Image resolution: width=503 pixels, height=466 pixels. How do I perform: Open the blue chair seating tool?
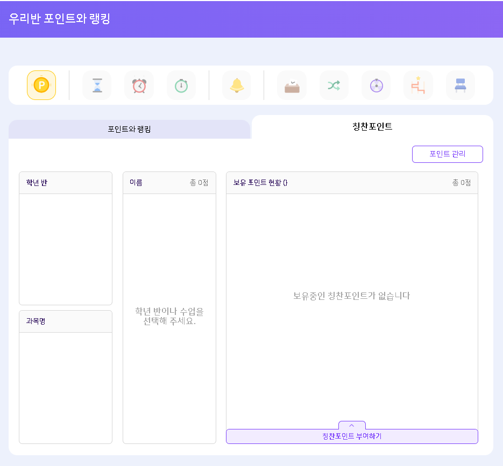coord(461,85)
